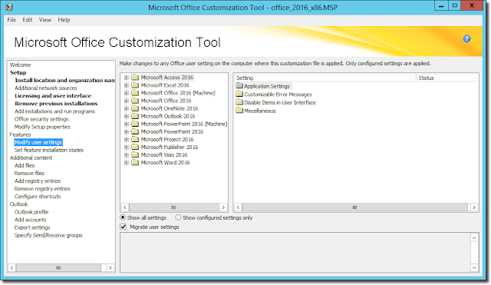Click the Microsoft PowerPoint 2016 folder icon
Image resolution: width=491 pixels, height=285 pixels.
[135, 131]
